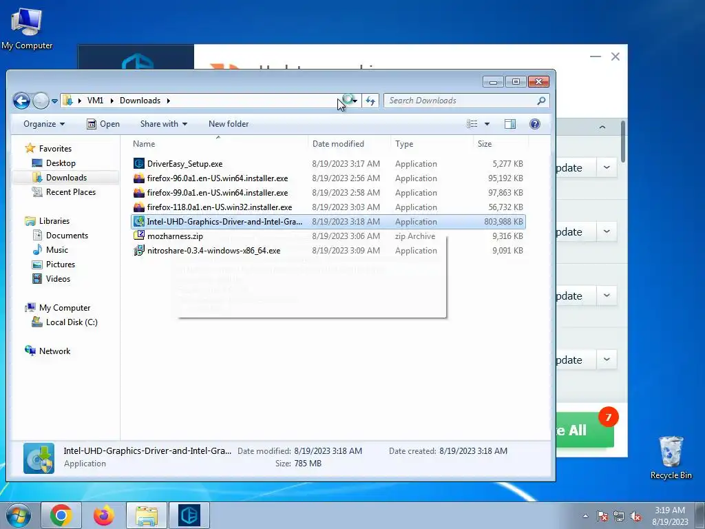
Task: Select firefox-96.0a1 installer file icon
Action: 139,178
